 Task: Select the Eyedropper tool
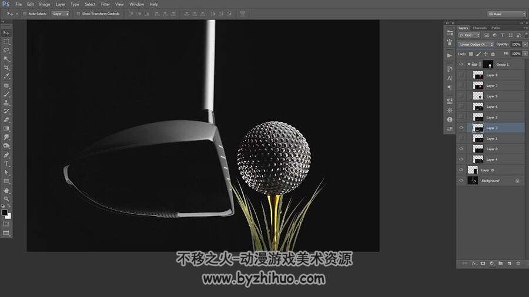(6, 76)
